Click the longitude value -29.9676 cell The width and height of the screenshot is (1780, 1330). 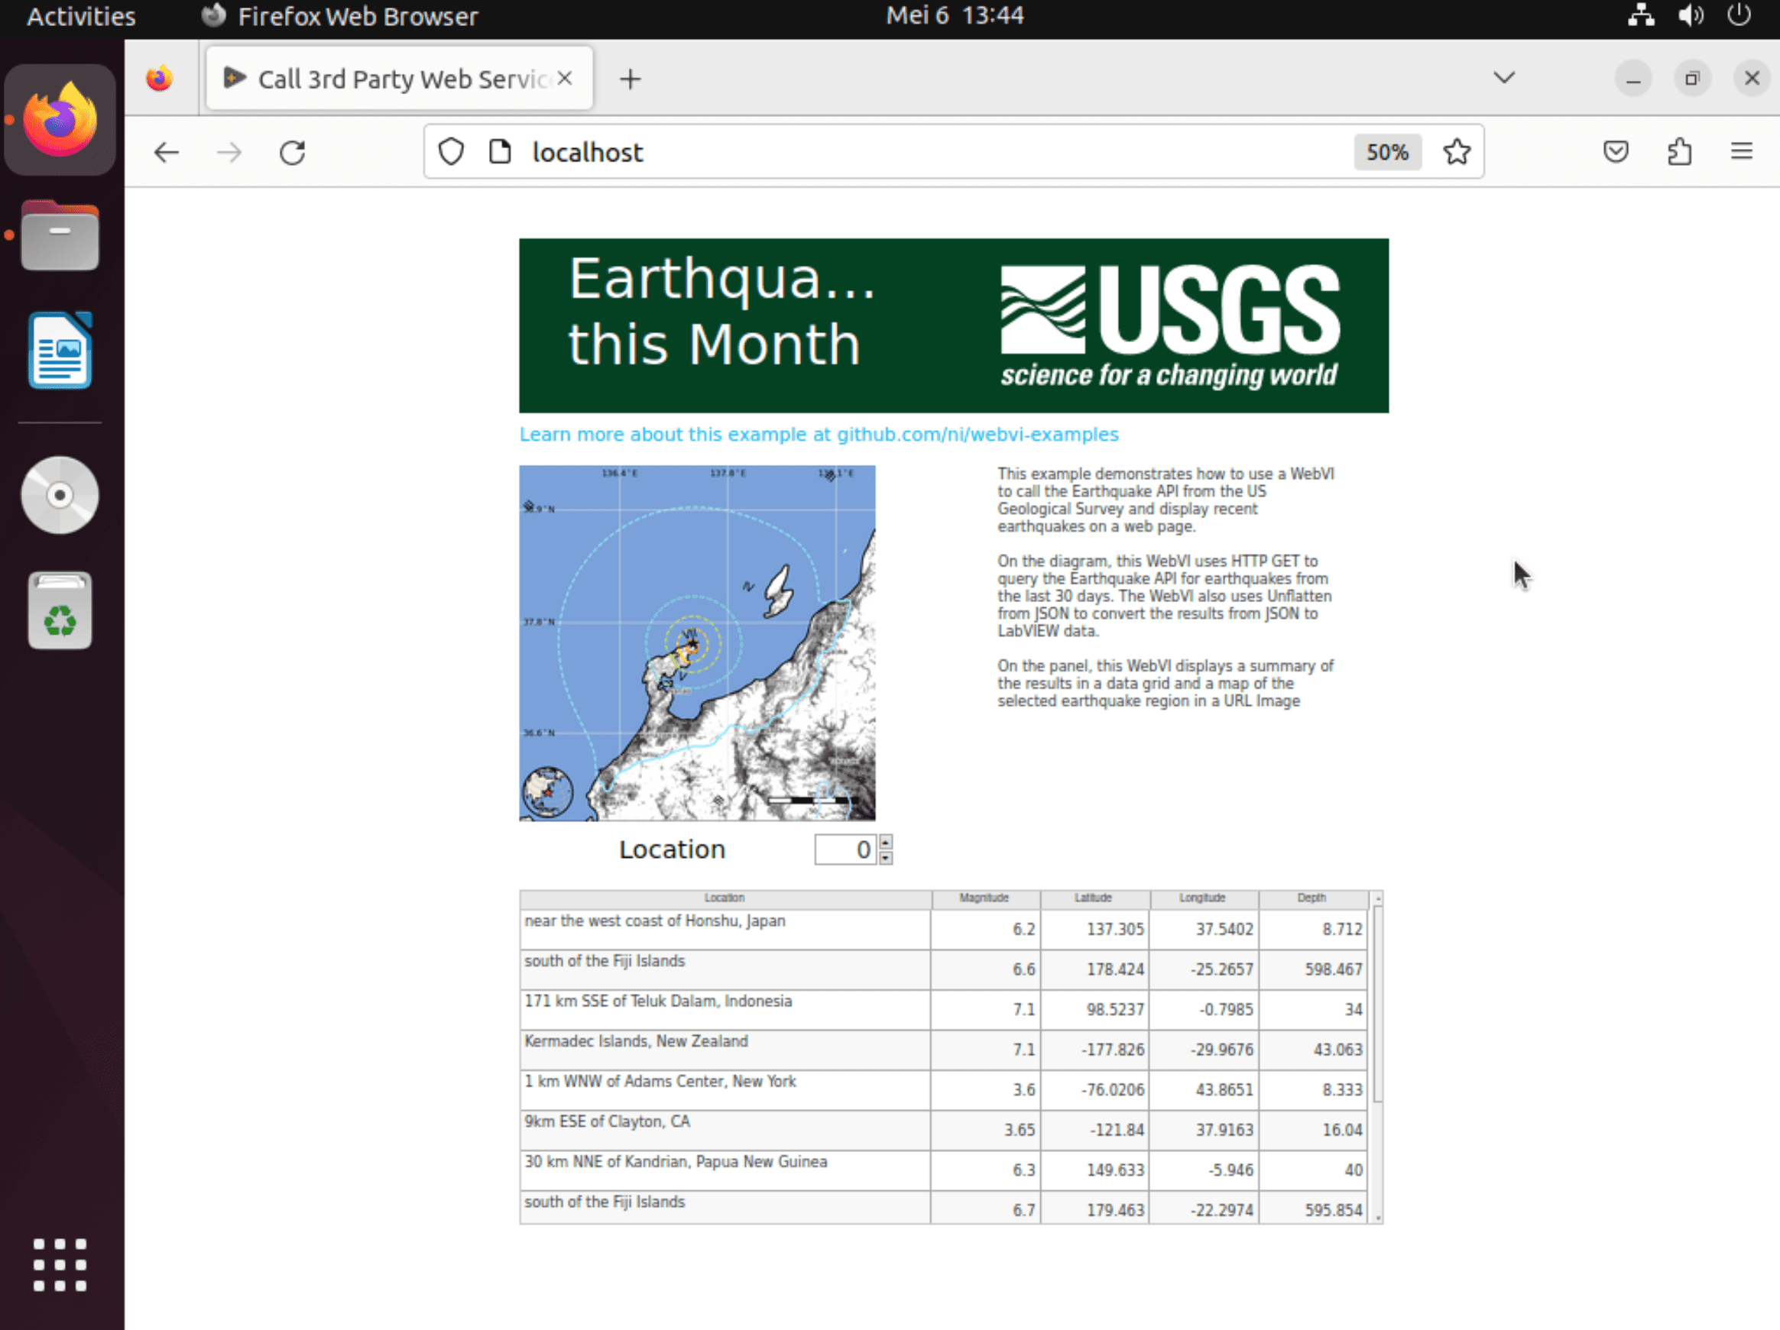tap(1203, 1050)
